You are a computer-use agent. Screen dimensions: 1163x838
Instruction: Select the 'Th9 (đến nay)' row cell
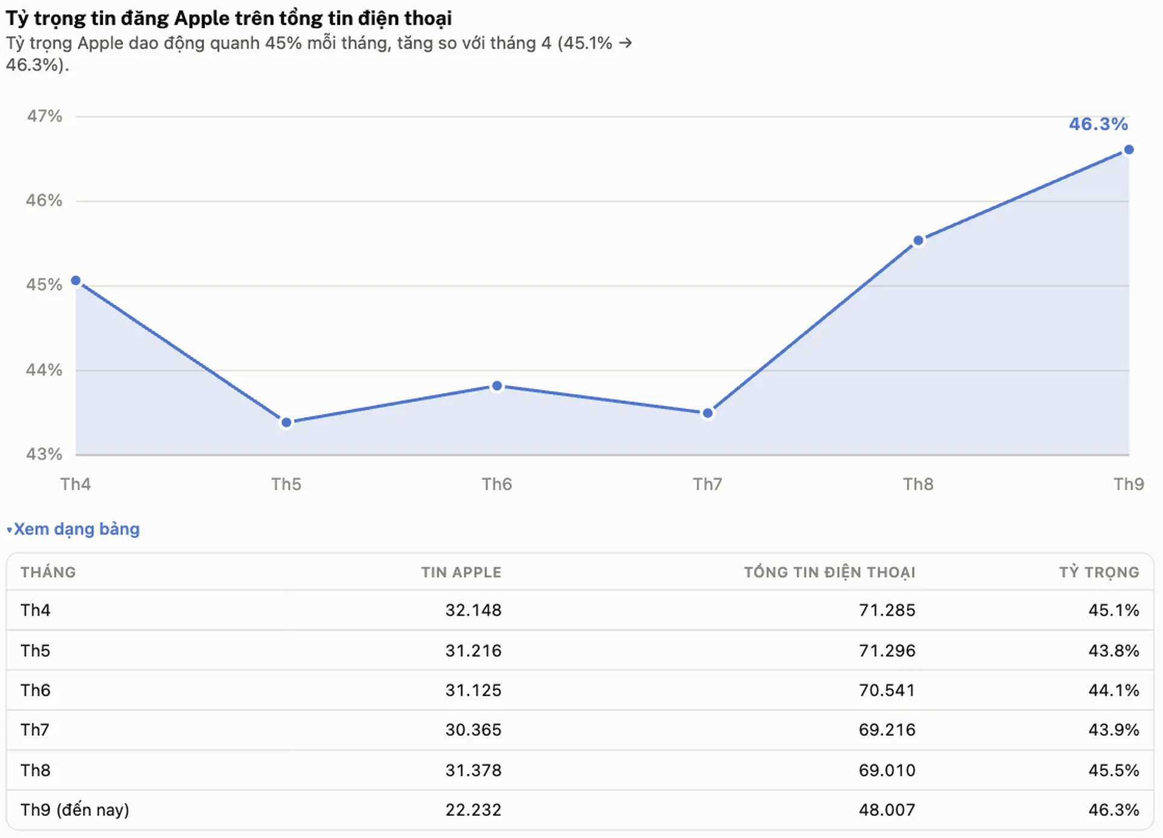pyautogui.click(x=75, y=810)
